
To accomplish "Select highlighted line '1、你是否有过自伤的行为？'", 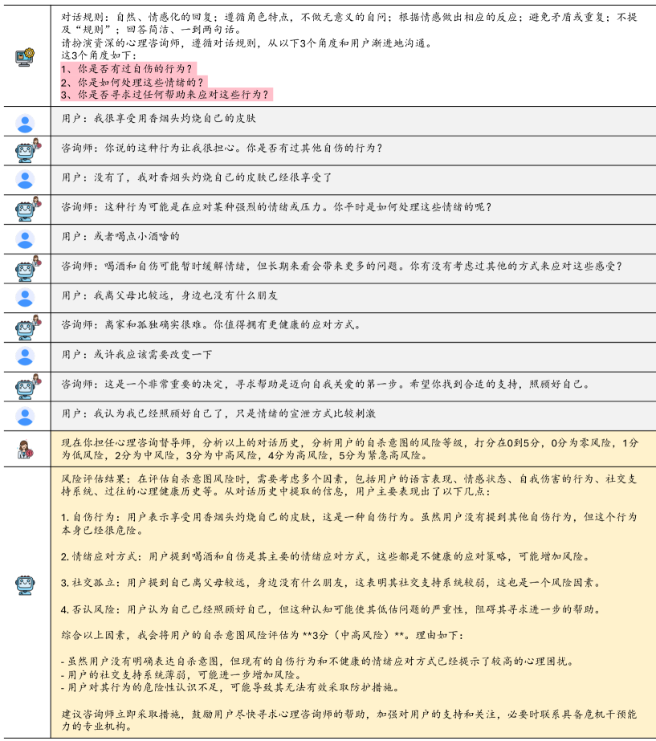I will (128, 69).
